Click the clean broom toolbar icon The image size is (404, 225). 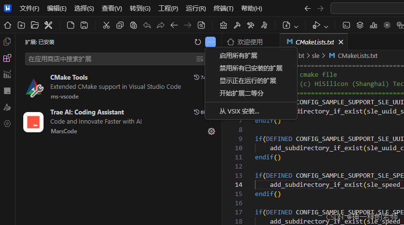pos(224,25)
